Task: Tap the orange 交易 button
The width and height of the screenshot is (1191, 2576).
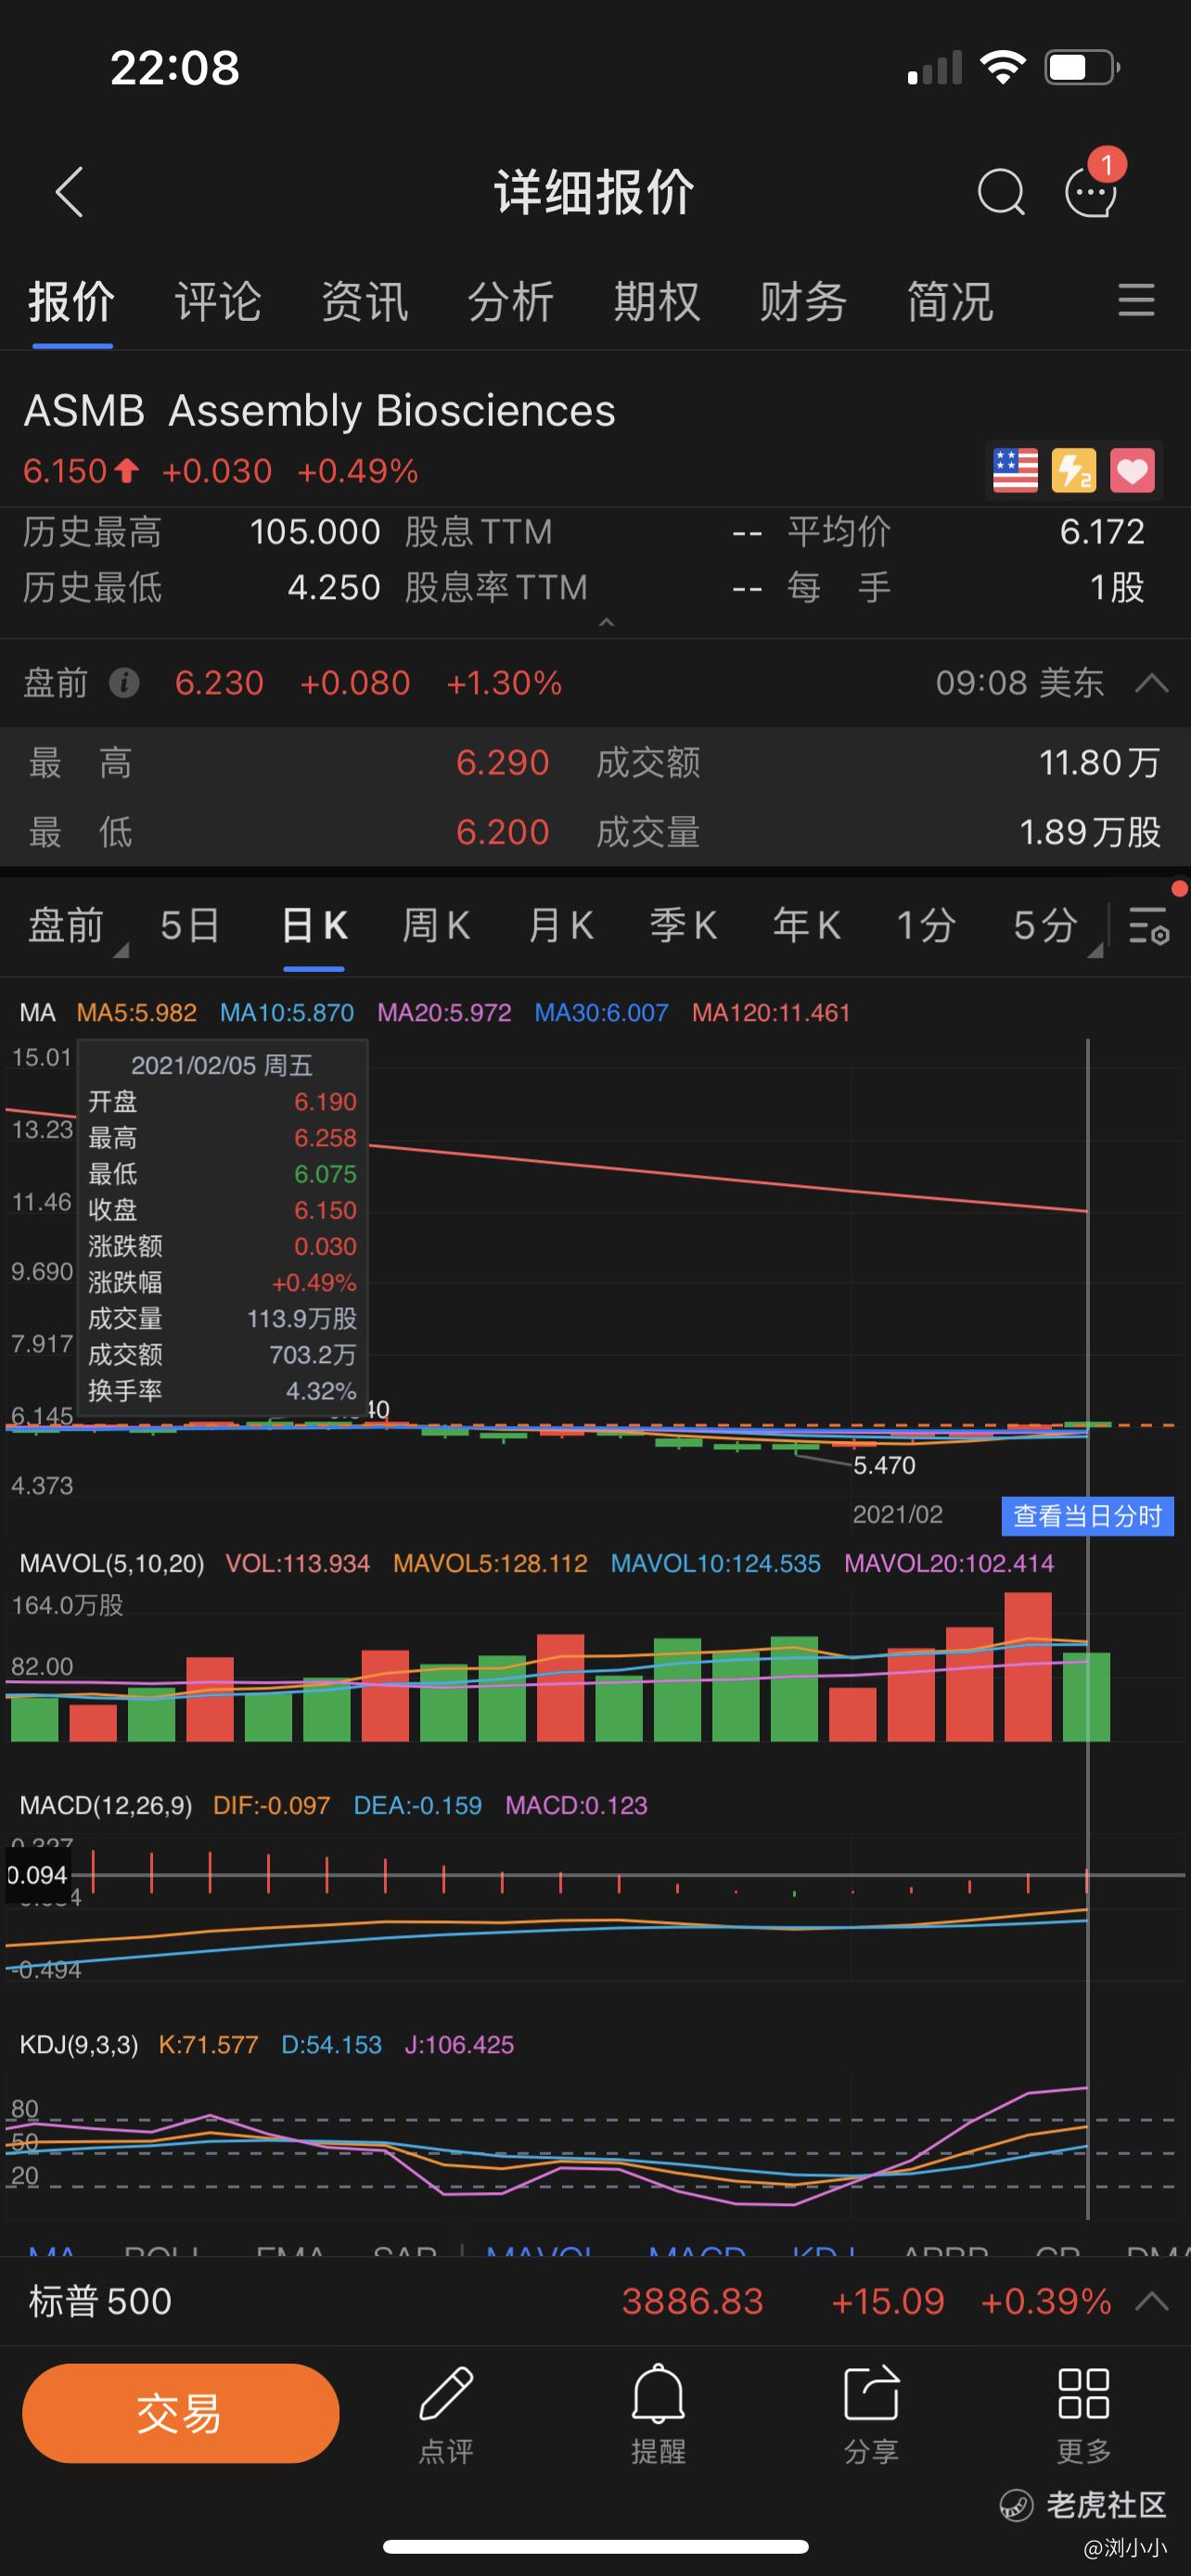Action: coord(181,2413)
